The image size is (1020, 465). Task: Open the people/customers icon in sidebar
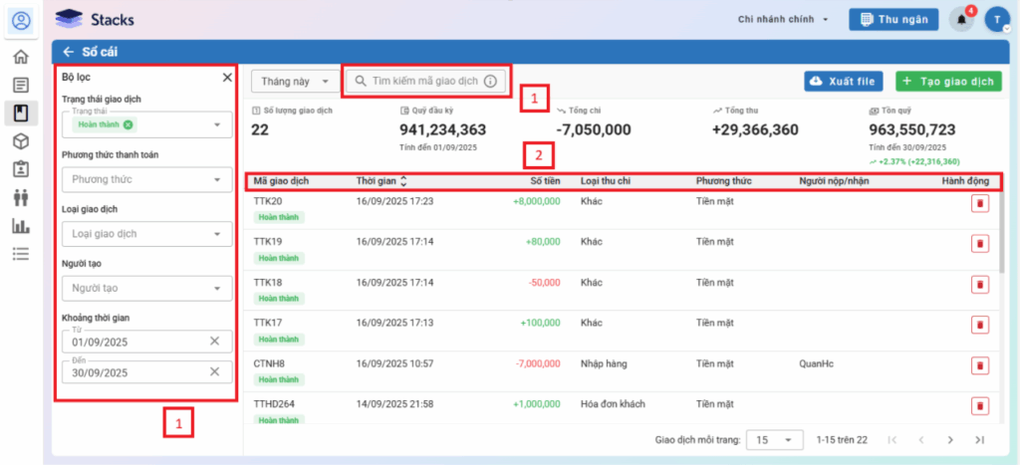20,197
